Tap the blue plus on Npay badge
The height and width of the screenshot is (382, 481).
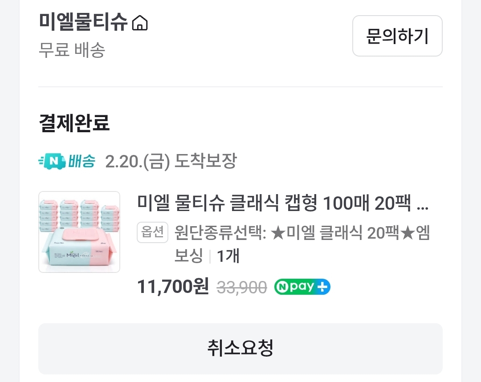pyautogui.click(x=322, y=287)
